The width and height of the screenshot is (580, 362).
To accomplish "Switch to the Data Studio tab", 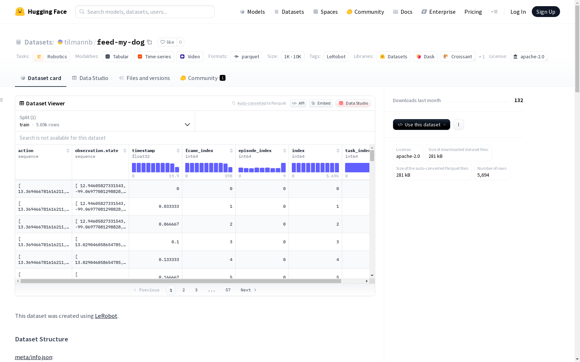I will click(90, 78).
